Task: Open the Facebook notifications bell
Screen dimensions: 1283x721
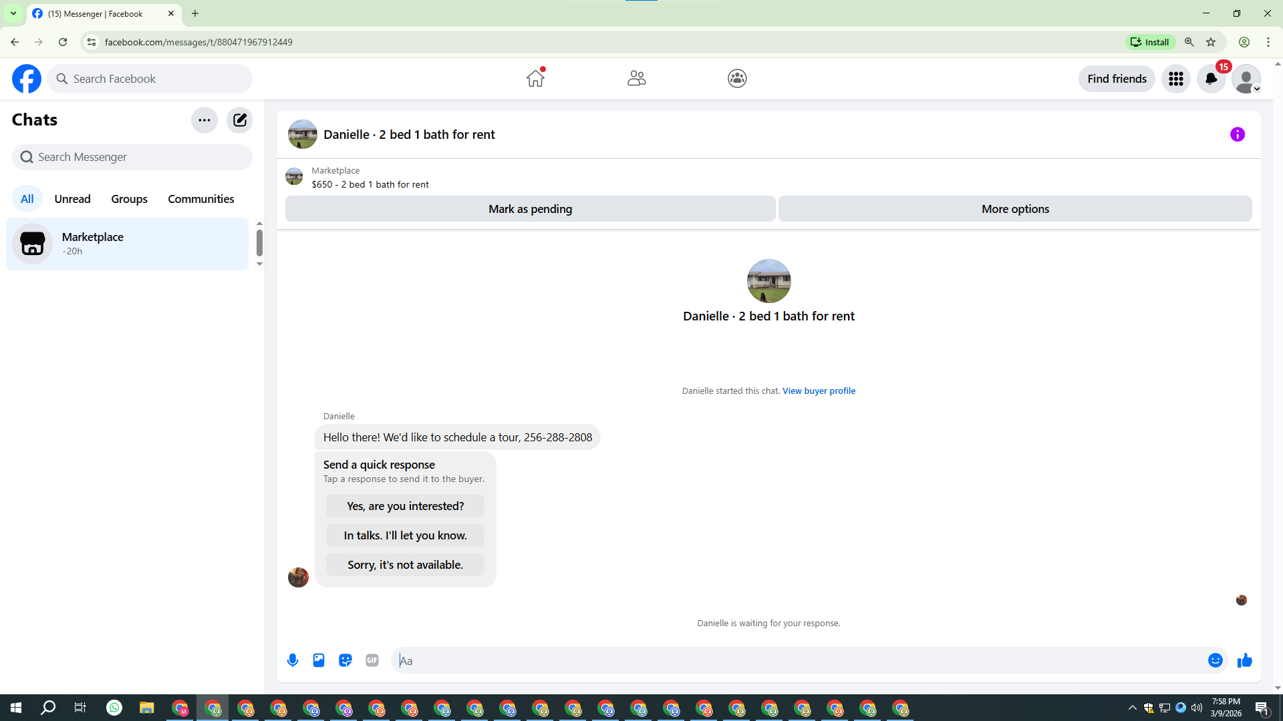Action: pyautogui.click(x=1211, y=79)
